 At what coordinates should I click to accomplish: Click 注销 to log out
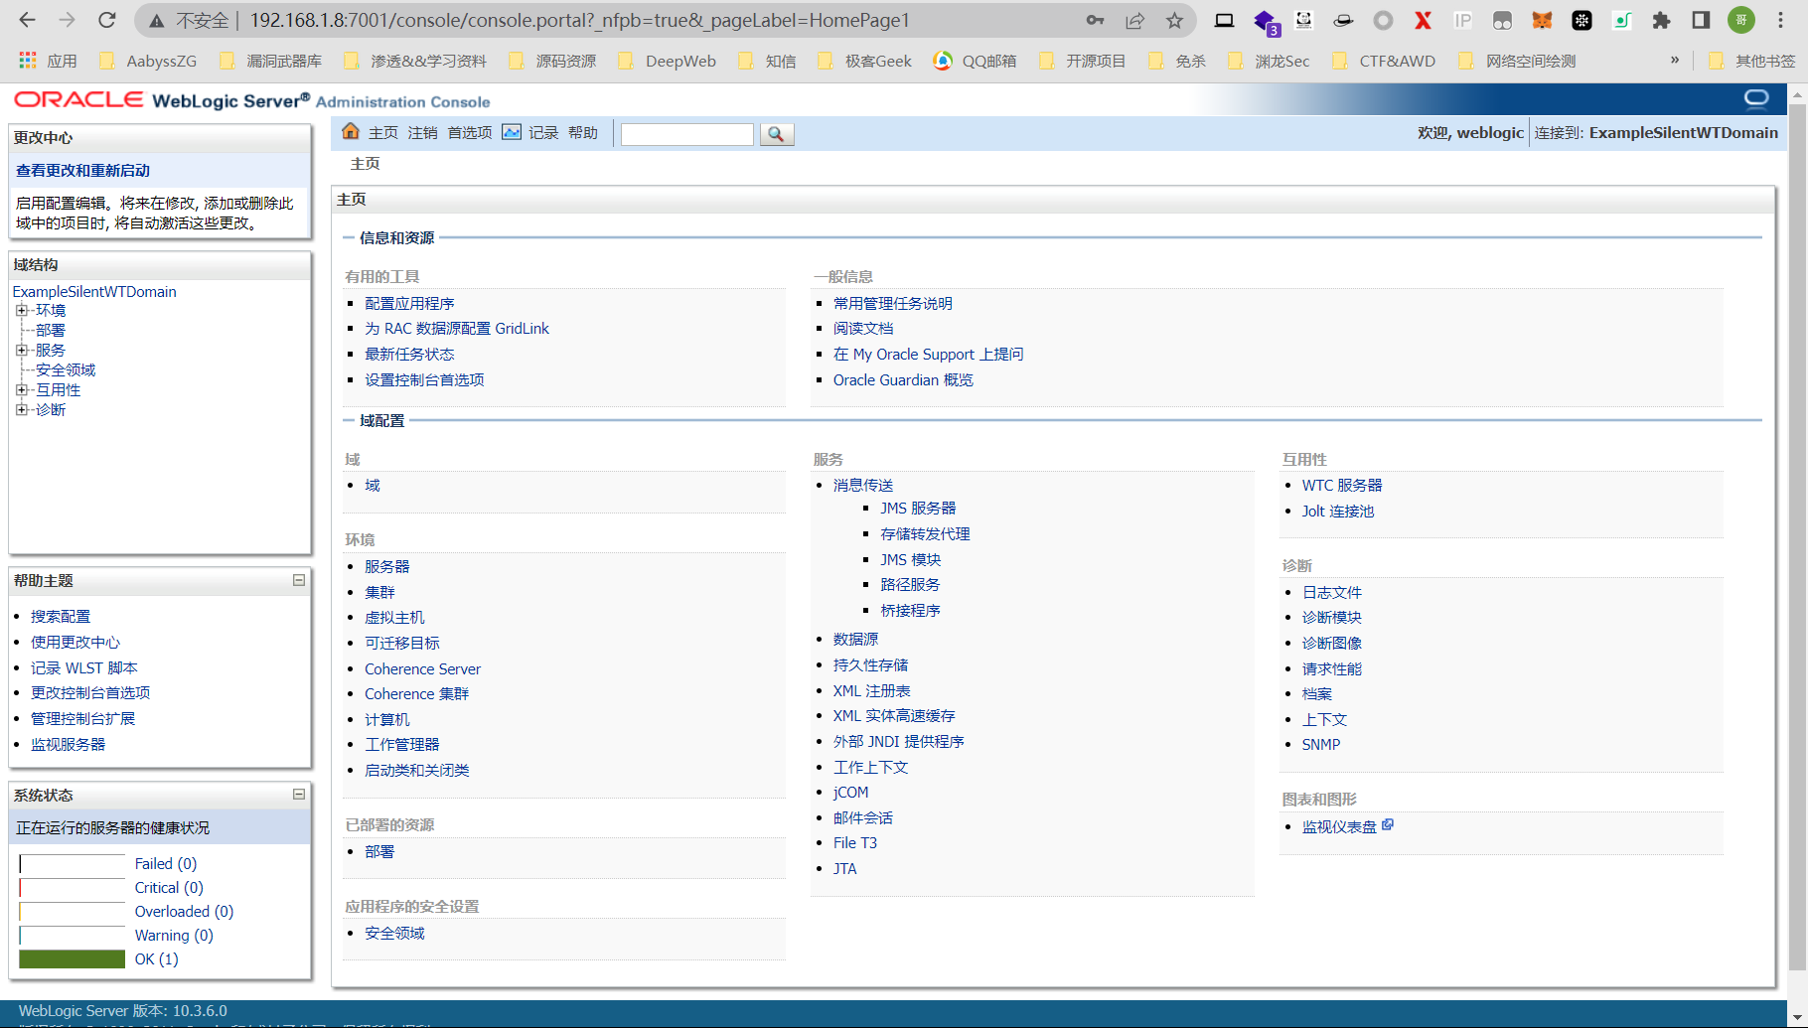tap(423, 133)
